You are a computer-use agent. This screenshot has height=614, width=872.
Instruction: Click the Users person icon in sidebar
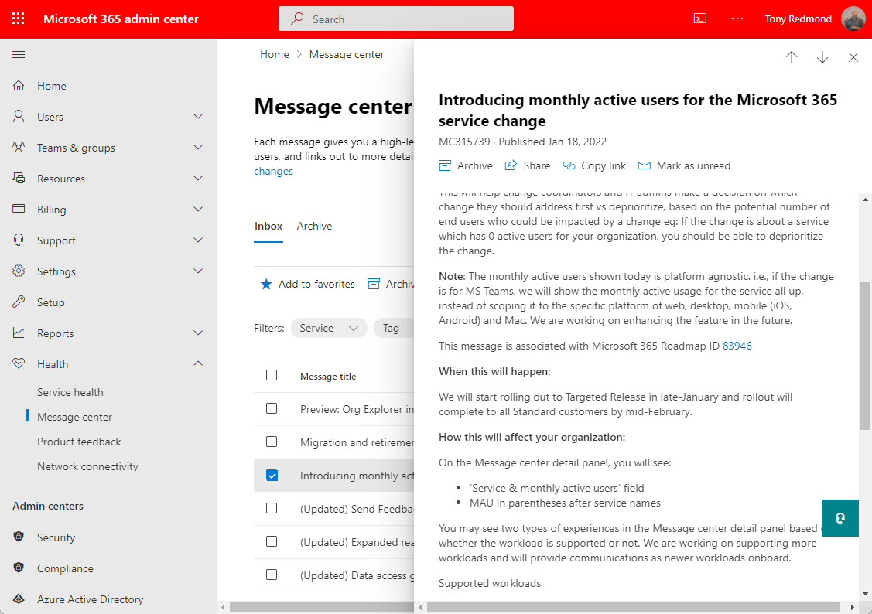[x=19, y=116]
